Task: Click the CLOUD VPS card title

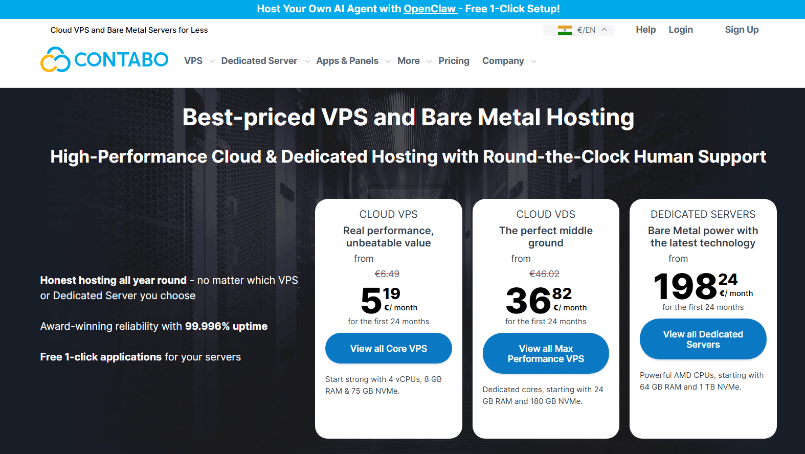Action: pyautogui.click(x=389, y=214)
